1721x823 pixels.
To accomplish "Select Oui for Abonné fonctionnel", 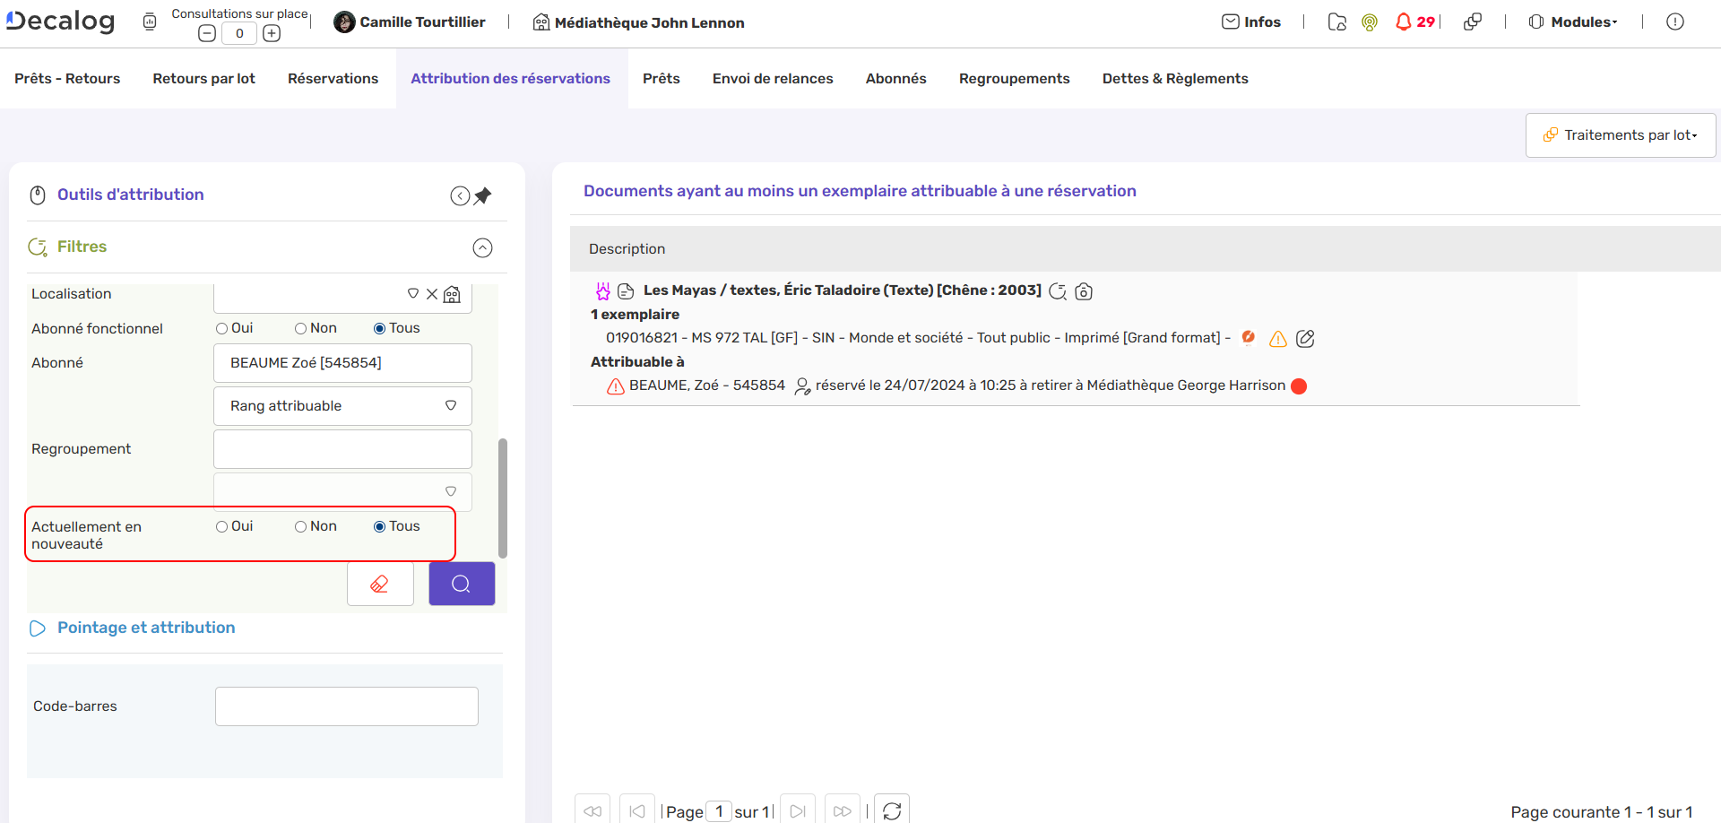I will [221, 328].
